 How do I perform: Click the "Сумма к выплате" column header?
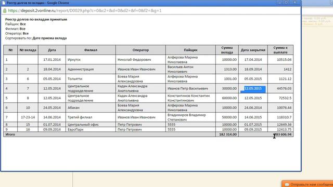coord(280,50)
